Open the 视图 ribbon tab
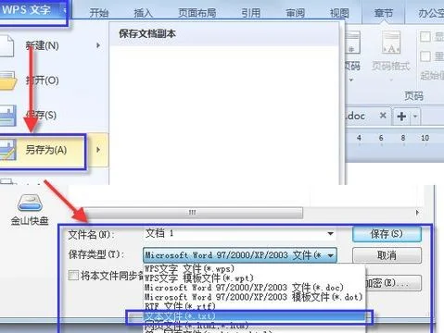Screen dimensions: 444x333 pos(339,13)
